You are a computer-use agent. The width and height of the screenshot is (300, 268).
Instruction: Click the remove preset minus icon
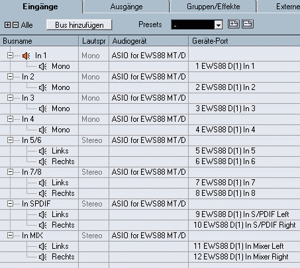(248, 24)
